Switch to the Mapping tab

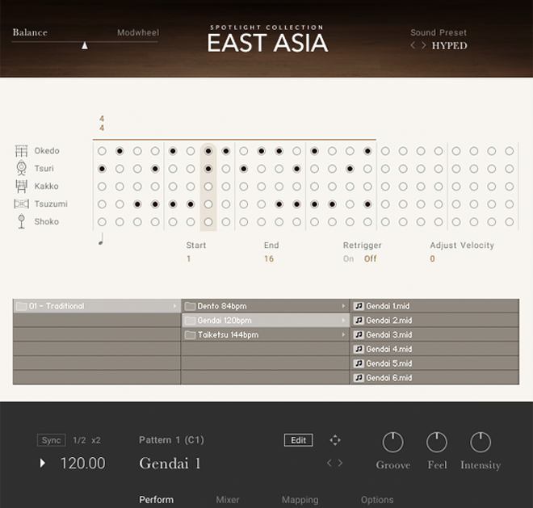300,499
